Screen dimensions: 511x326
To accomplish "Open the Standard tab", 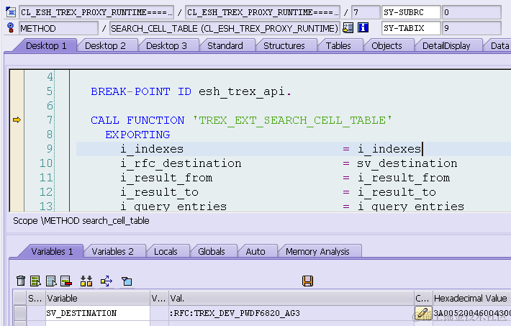I will [x=225, y=45].
